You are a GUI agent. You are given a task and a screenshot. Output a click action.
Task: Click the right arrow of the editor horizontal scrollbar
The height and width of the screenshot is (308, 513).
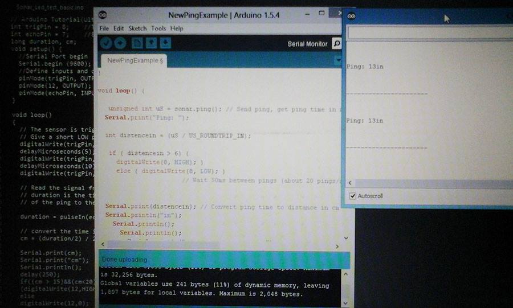tap(337, 247)
